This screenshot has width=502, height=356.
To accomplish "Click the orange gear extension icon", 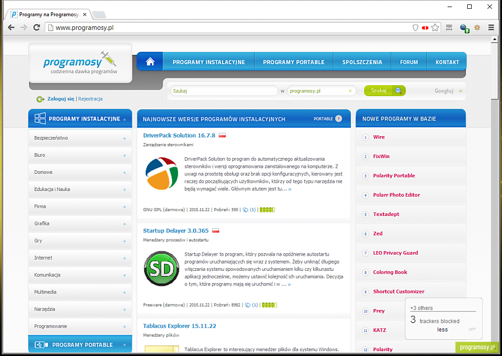I will [x=477, y=27].
